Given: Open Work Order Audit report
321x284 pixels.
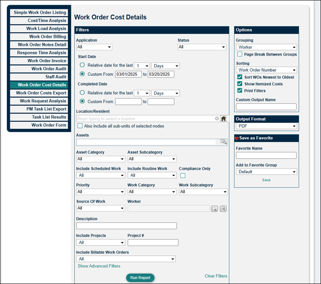Looking at the screenshot, I should pos(39,69).
